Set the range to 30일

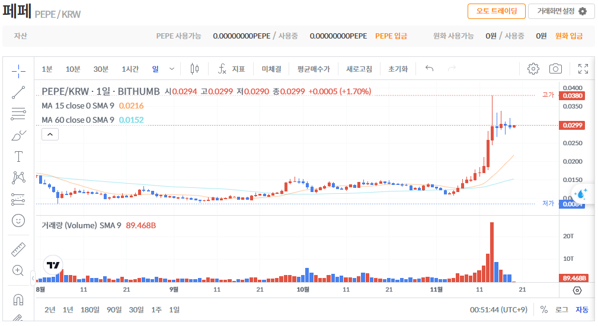[x=136, y=309]
